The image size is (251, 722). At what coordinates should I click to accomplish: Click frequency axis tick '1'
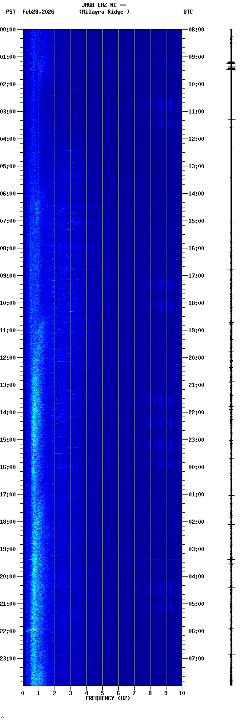click(39, 693)
